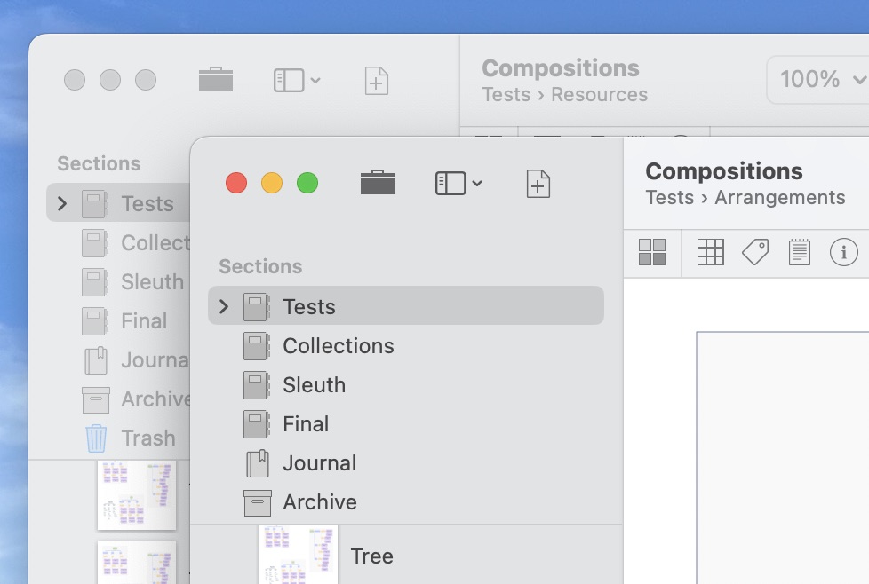
Task: Click the new document icon in front window
Action: (x=538, y=184)
